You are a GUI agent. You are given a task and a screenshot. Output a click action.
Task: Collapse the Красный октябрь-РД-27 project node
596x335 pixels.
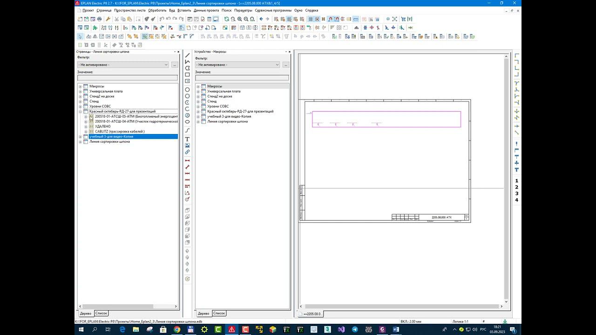[x=80, y=112]
